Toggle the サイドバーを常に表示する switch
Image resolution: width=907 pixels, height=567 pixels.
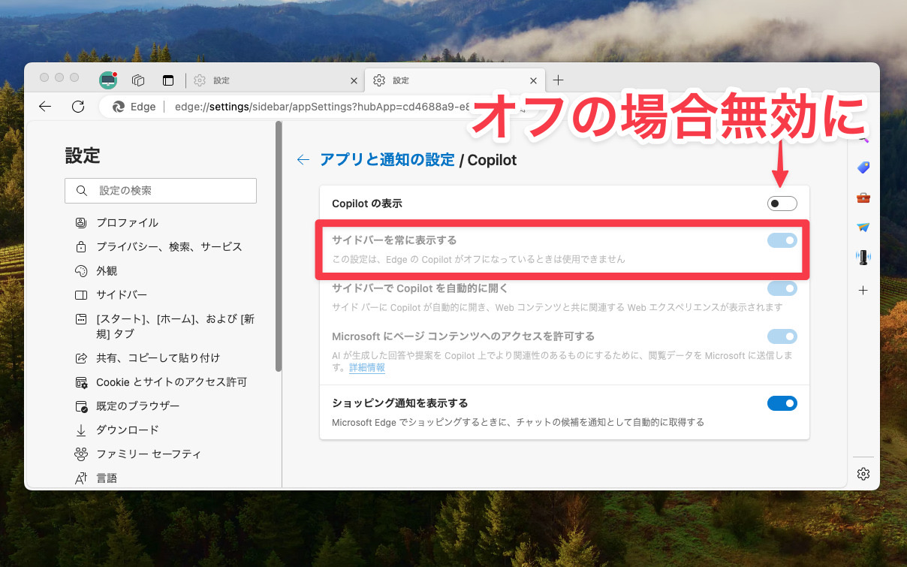(782, 240)
